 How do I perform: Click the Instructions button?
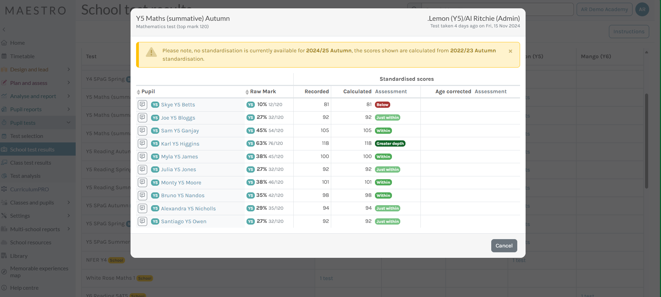pyautogui.click(x=628, y=32)
